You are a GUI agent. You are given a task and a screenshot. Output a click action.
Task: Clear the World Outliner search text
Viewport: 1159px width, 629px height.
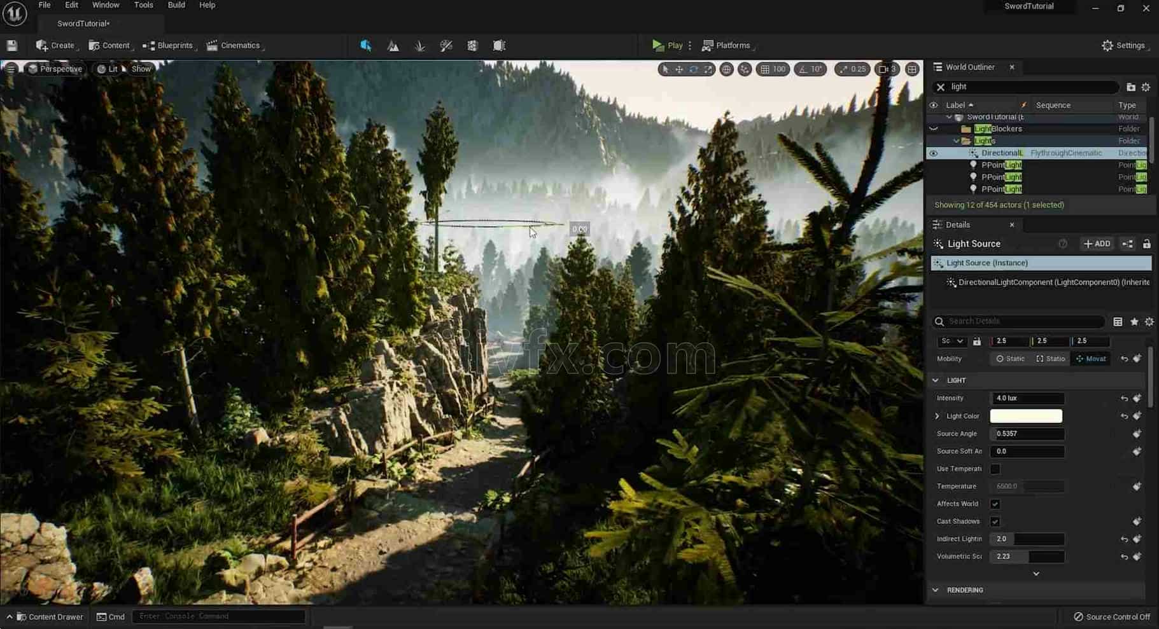point(941,87)
